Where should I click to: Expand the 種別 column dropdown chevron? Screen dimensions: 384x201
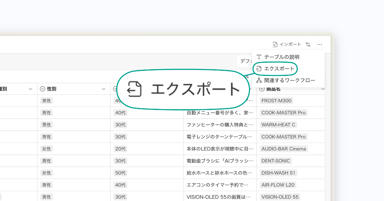(x=31, y=89)
